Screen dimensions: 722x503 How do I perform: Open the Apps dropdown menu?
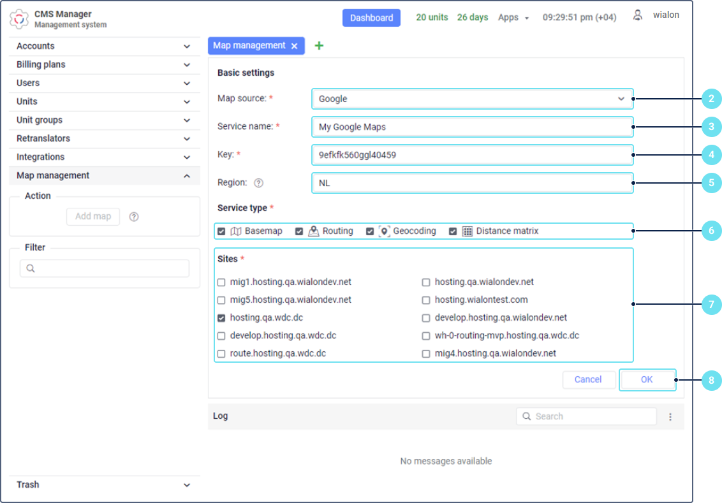513,18
